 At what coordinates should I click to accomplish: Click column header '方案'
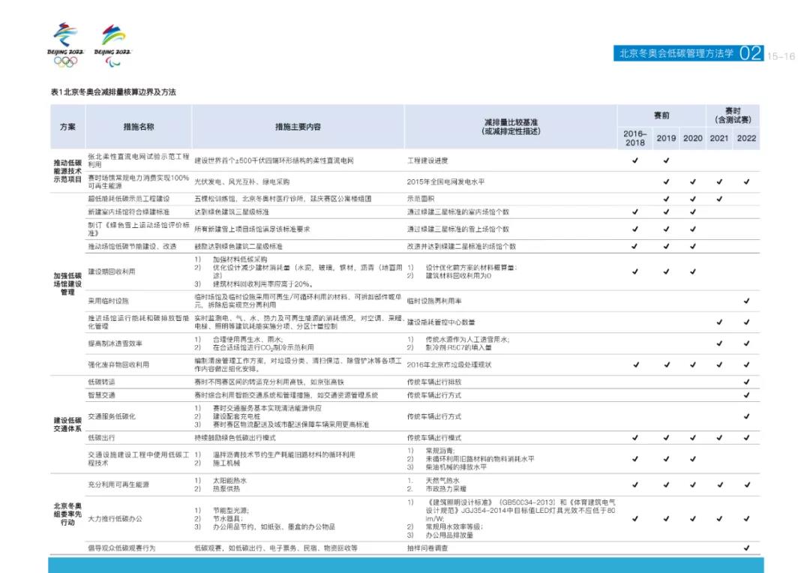67,127
